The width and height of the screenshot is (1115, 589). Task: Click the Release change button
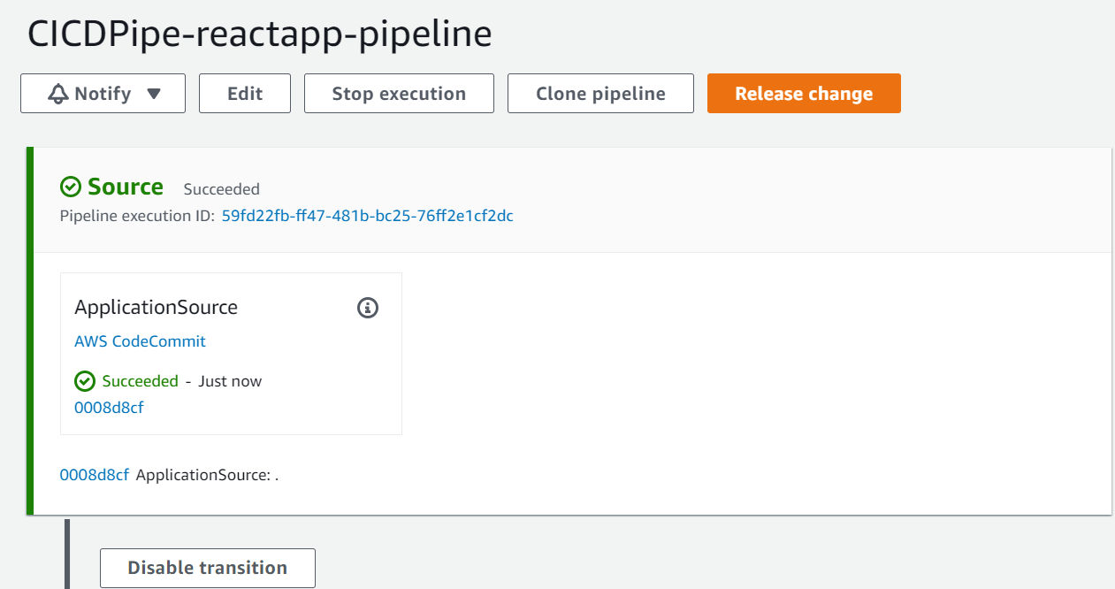click(x=803, y=93)
